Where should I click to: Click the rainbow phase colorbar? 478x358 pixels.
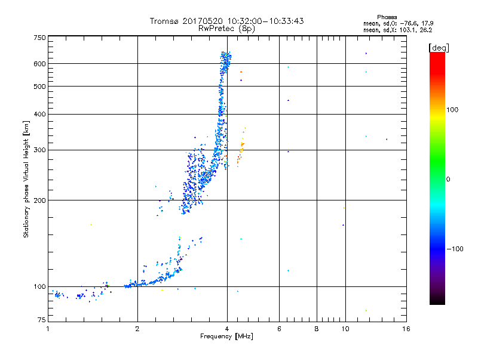pos(437,178)
